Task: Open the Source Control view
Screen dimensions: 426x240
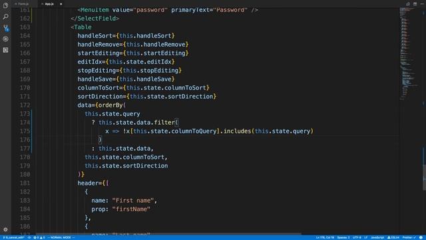Action: pyautogui.click(x=5, y=28)
